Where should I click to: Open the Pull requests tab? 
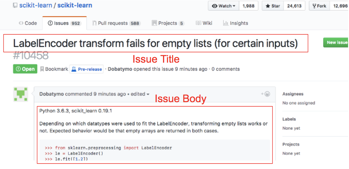tap(117, 23)
